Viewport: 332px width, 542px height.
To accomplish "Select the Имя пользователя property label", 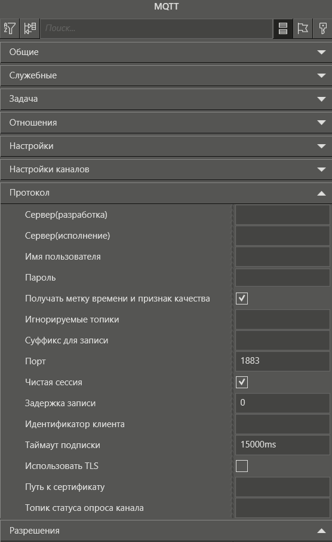I will click(63, 257).
